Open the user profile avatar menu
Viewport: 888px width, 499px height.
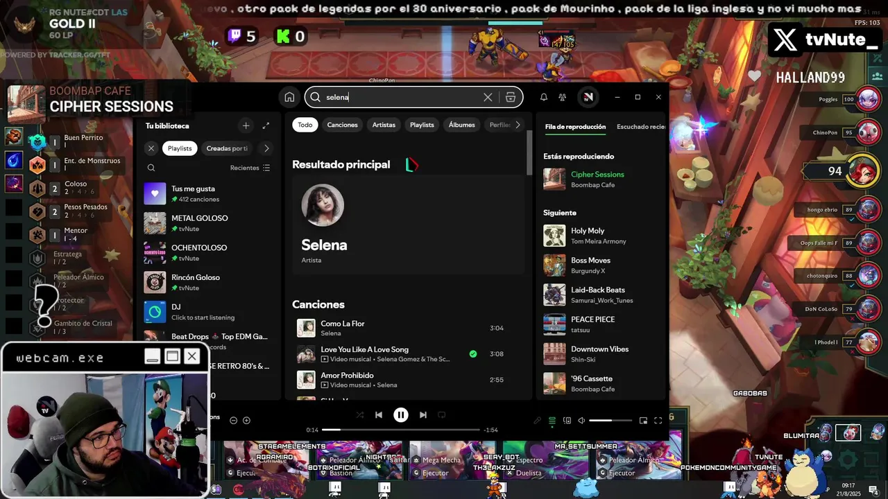pos(588,97)
